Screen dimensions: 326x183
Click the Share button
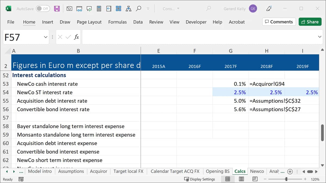coord(310,22)
